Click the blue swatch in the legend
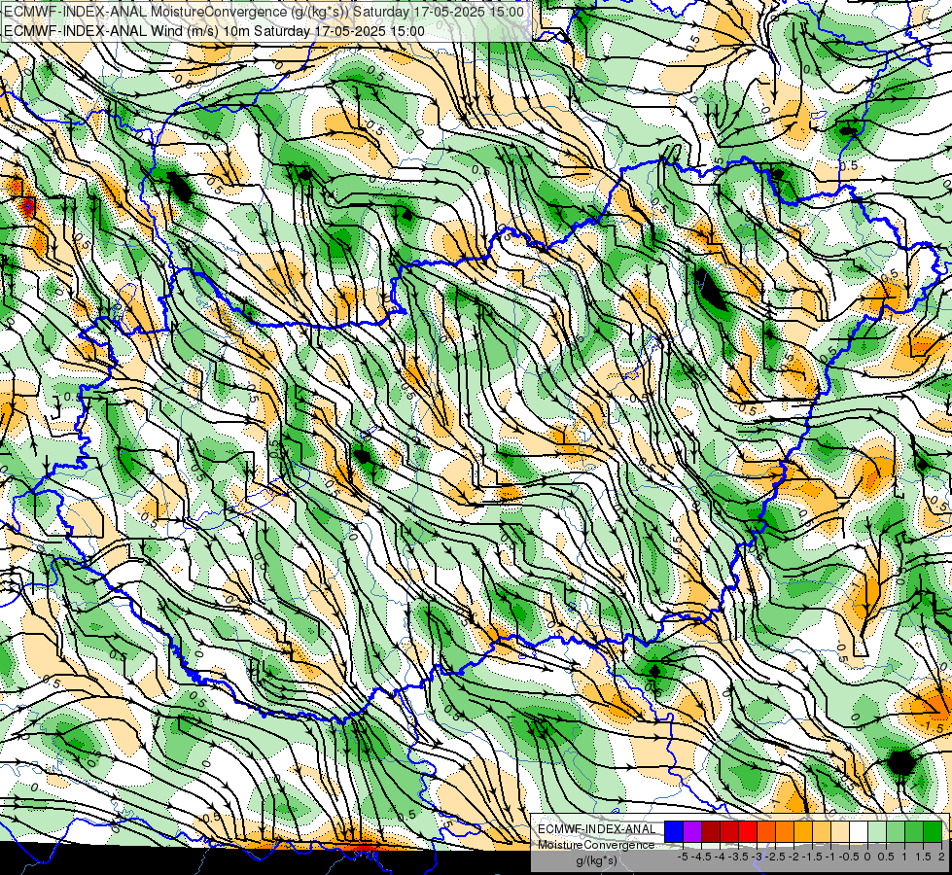 pyautogui.click(x=674, y=831)
